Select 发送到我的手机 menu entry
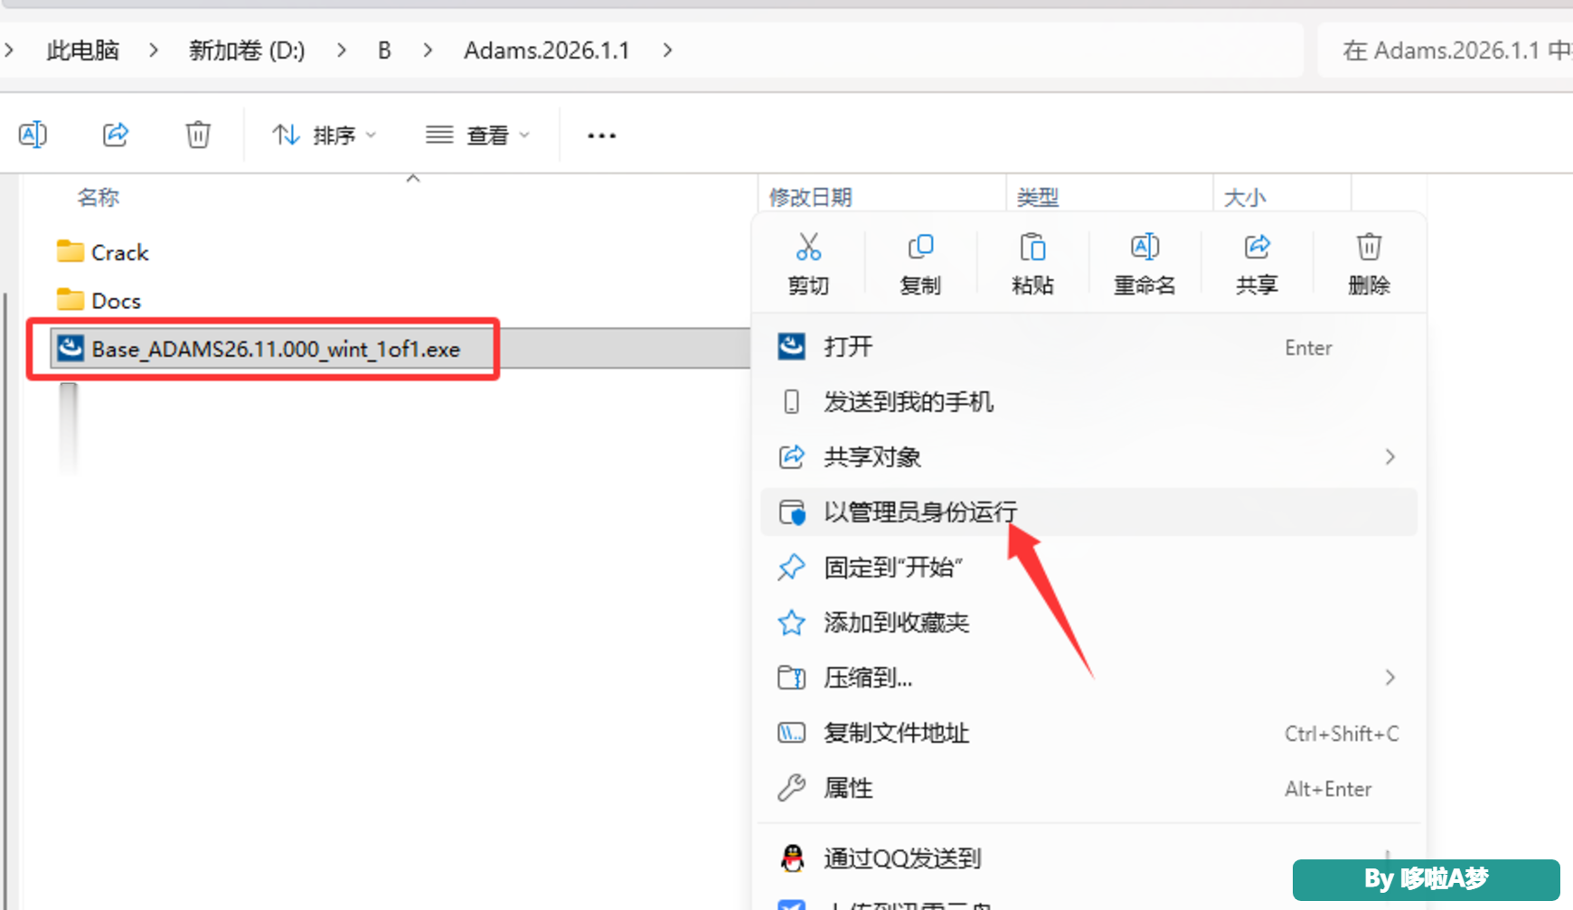This screenshot has width=1573, height=910. click(x=1089, y=402)
